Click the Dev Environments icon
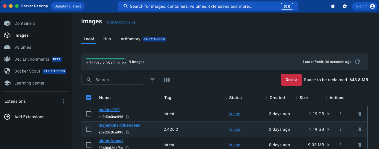Image resolution: width=379 pixels, height=149 pixels. point(7,59)
